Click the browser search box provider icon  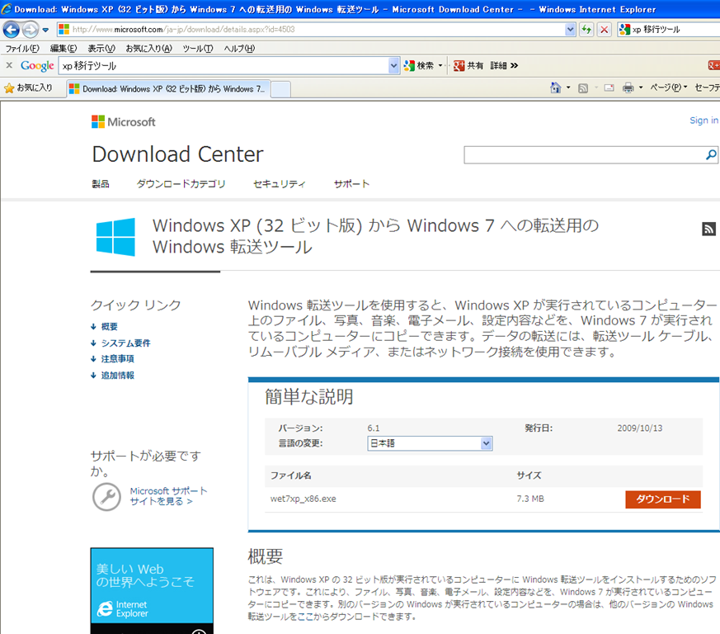(x=624, y=30)
